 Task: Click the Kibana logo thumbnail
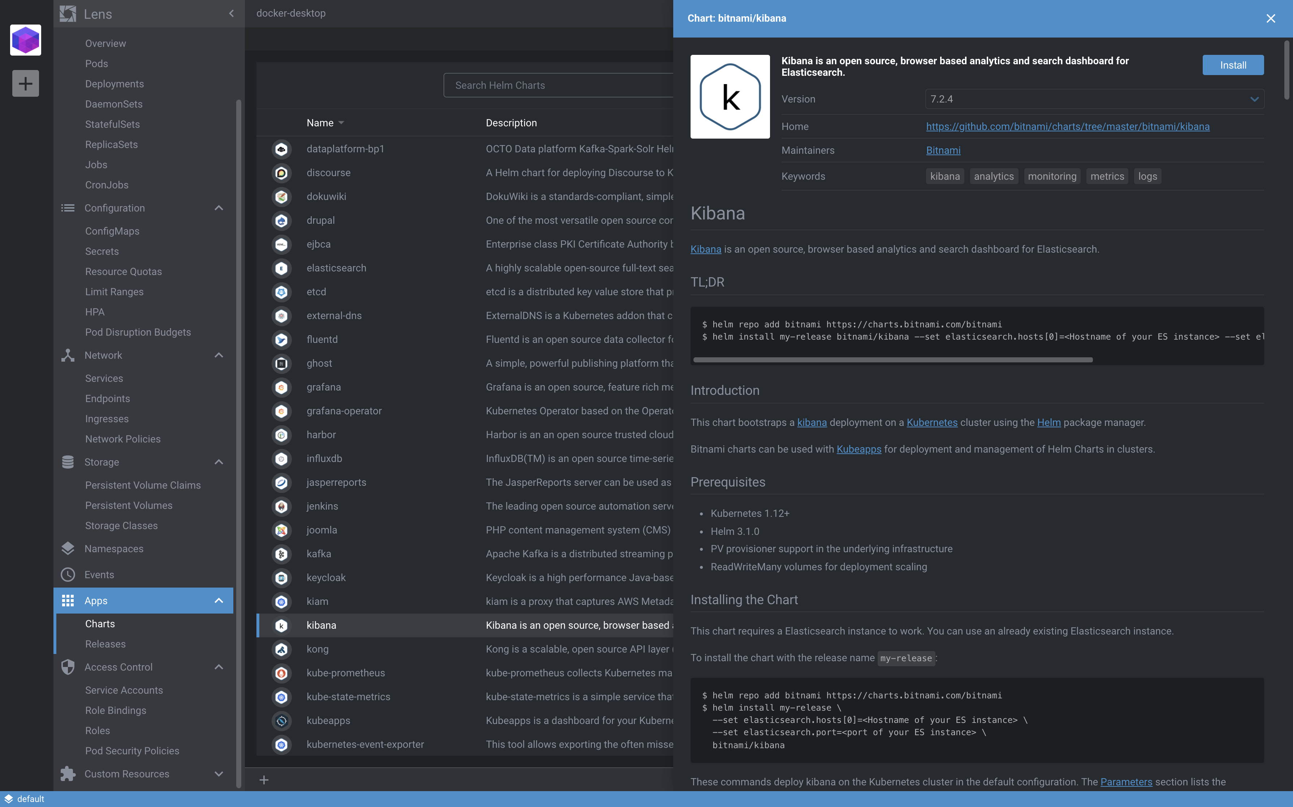[730, 97]
